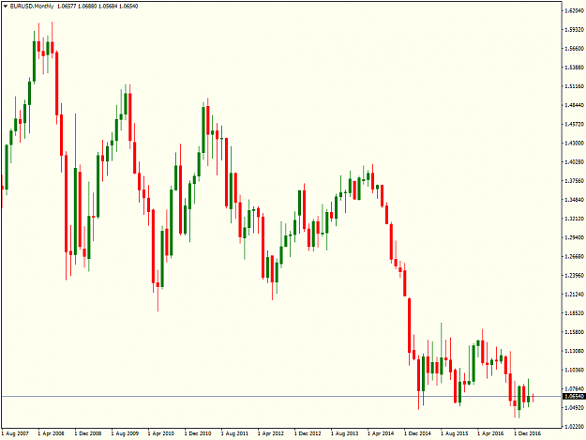Click the 1.15800 price axis label

pyautogui.click(x=575, y=332)
